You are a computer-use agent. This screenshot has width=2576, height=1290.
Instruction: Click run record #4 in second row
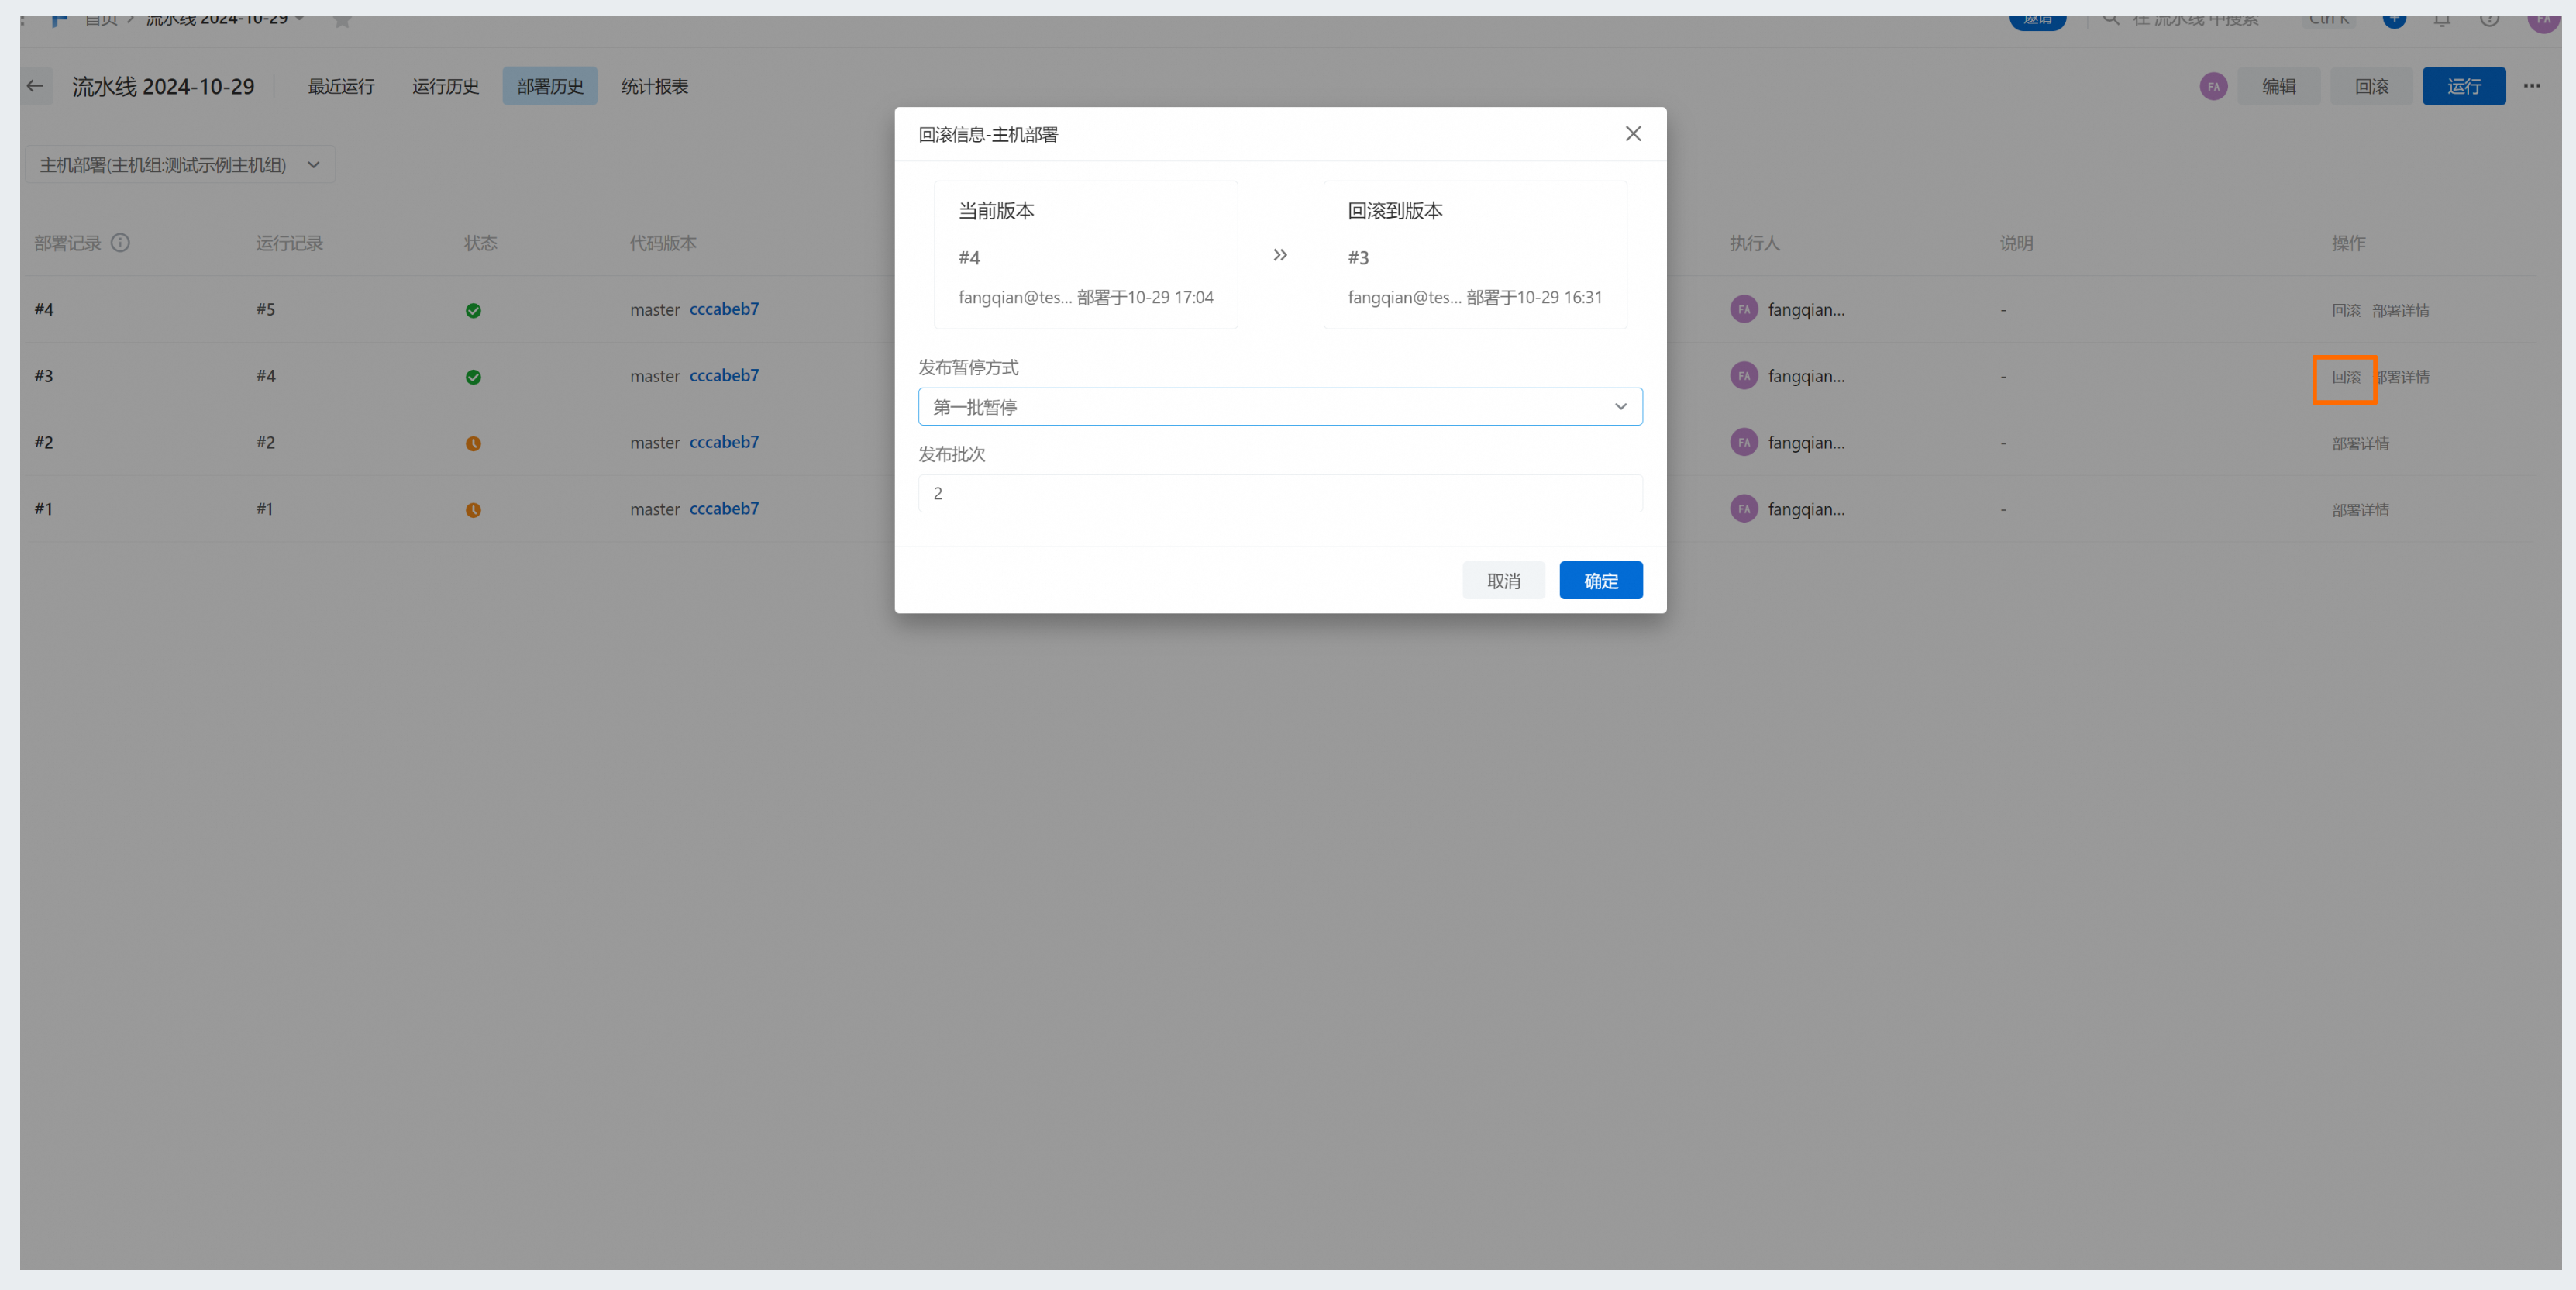[265, 376]
